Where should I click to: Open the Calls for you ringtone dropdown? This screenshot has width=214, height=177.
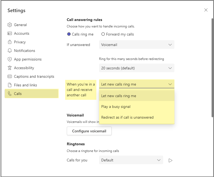tap(131, 160)
